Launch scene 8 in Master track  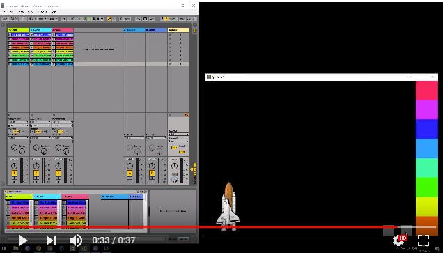click(x=170, y=64)
